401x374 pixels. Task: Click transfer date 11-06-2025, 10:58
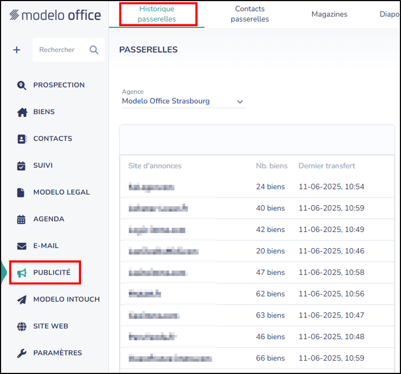tap(332, 273)
